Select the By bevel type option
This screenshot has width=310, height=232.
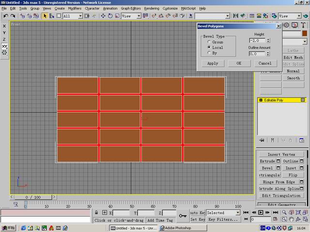[x=209, y=53]
